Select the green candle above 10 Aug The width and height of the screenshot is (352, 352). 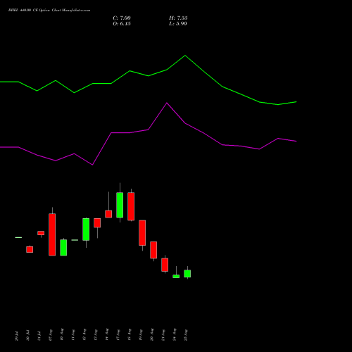click(63, 247)
